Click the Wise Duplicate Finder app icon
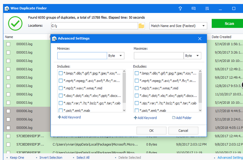The width and height of the screenshot is (243, 160). click(7, 8)
